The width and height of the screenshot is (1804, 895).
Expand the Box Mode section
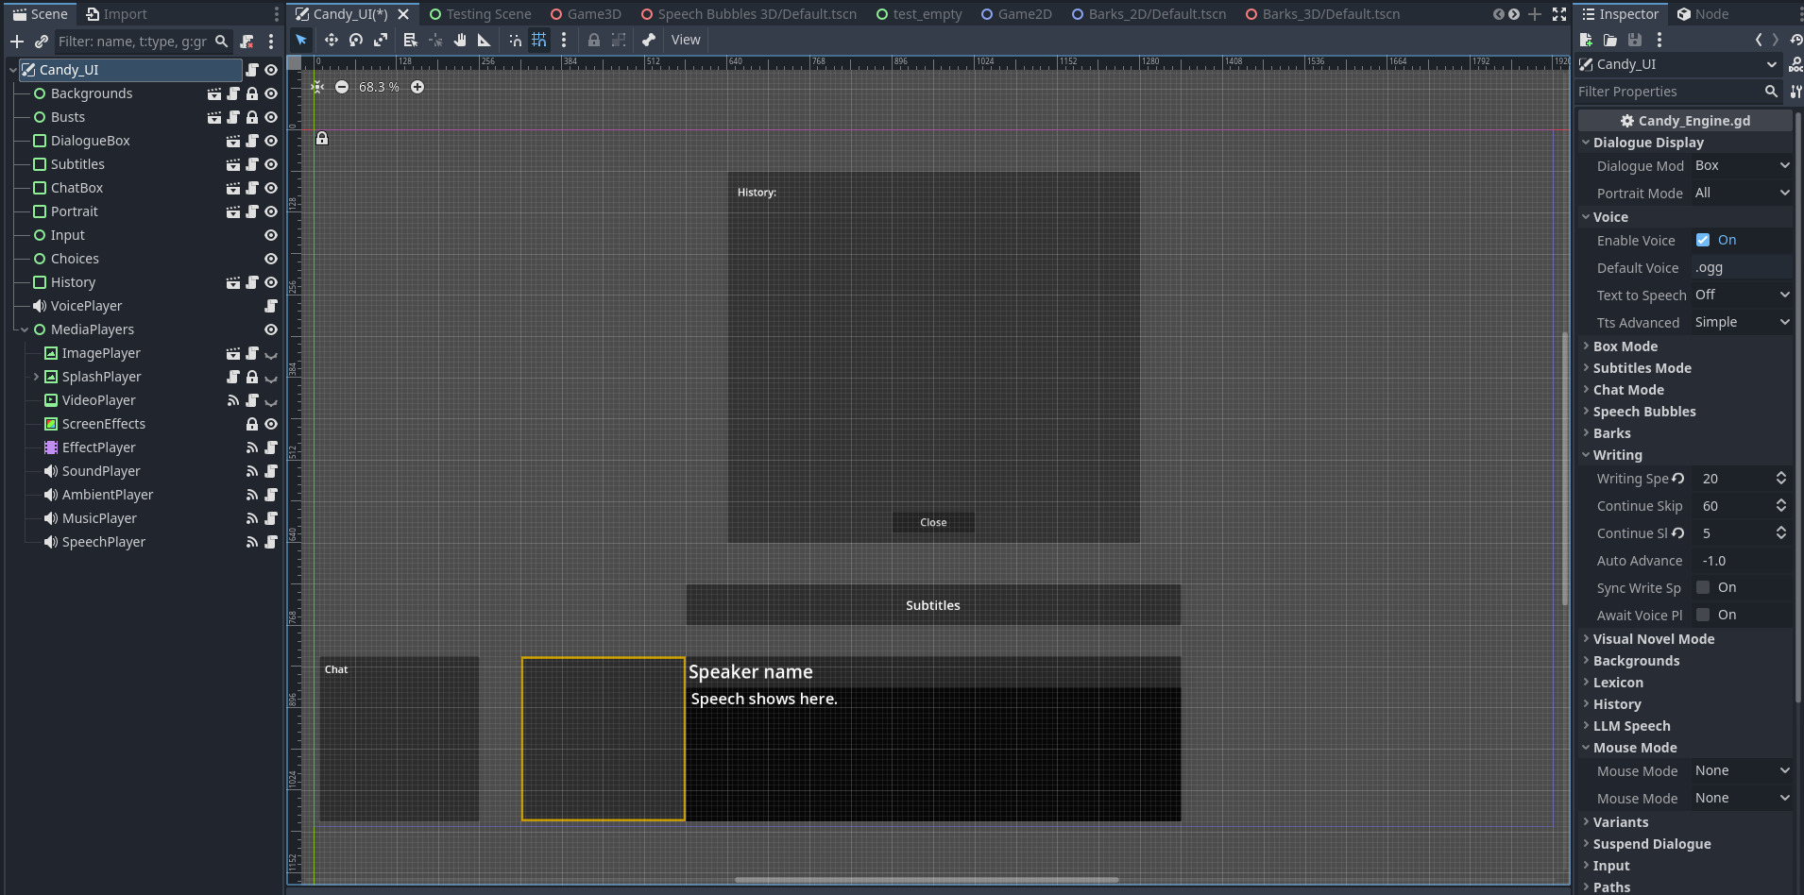[x=1625, y=346]
